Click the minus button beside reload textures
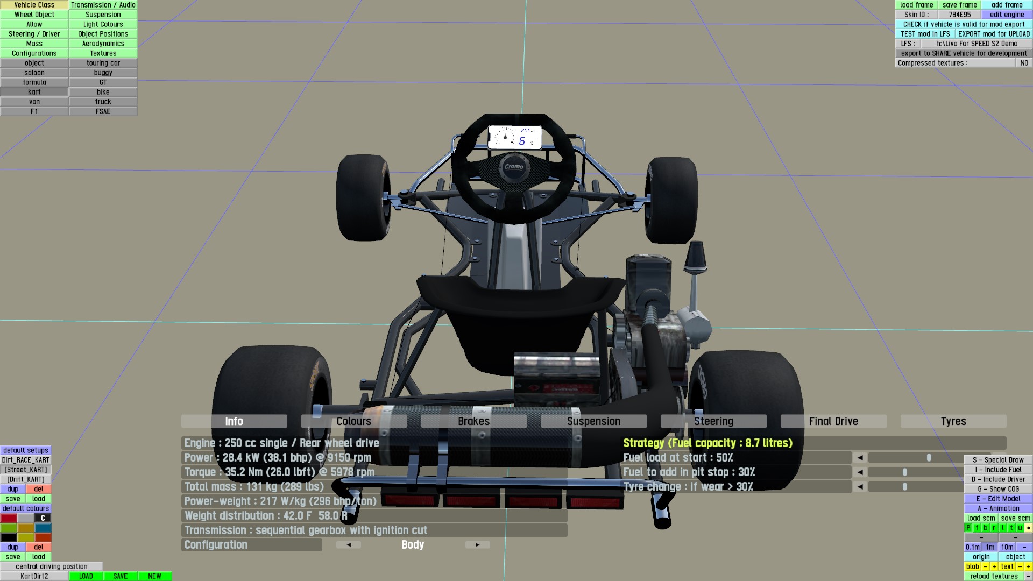Screen dimensions: 1033x581 coord(1028,576)
